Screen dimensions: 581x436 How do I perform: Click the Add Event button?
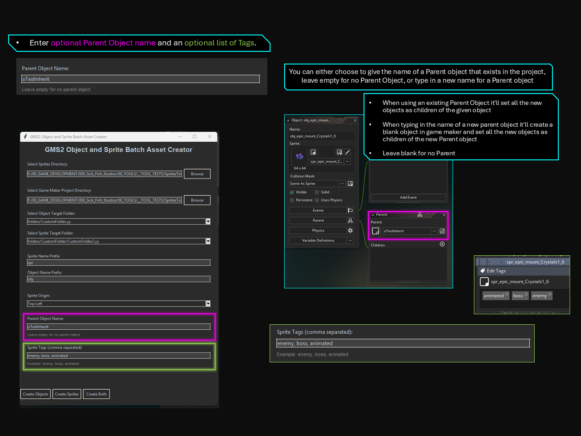(408, 198)
